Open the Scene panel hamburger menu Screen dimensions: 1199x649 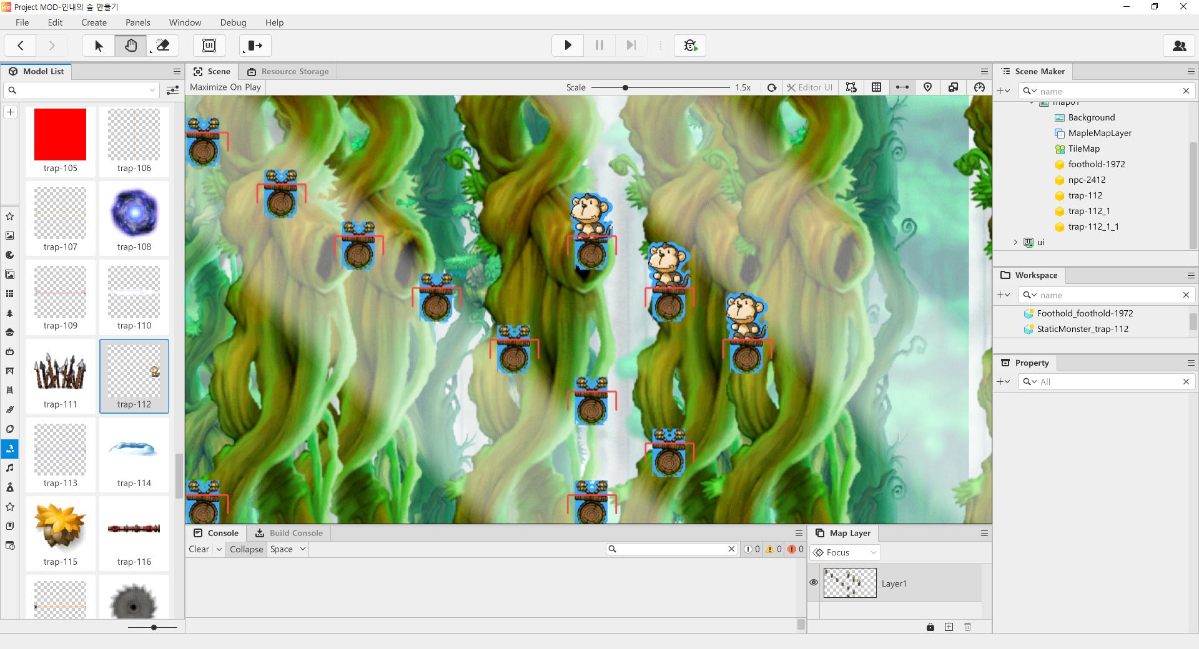[x=984, y=72]
